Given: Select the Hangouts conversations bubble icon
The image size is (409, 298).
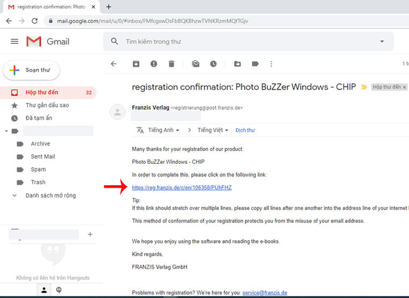Looking at the screenshot, I should pos(58,289).
